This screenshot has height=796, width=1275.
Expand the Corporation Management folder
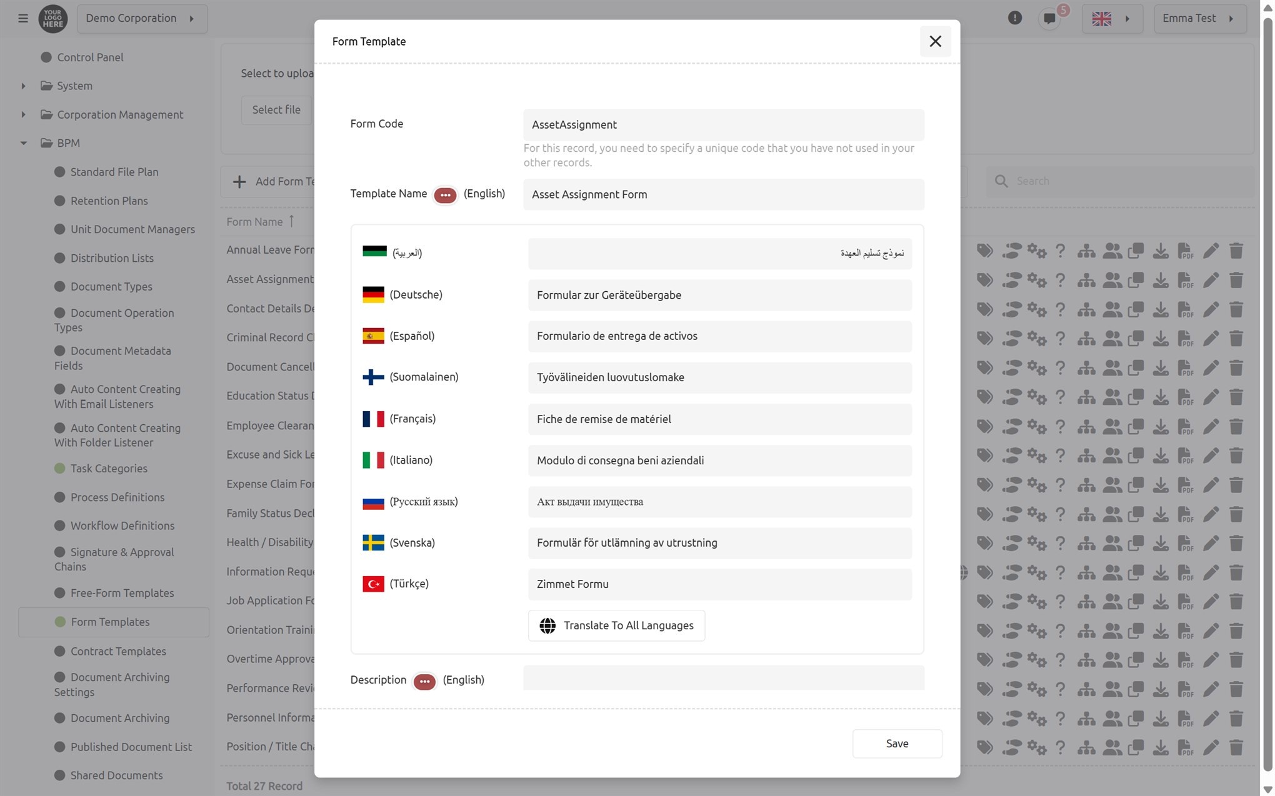click(x=23, y=115)
